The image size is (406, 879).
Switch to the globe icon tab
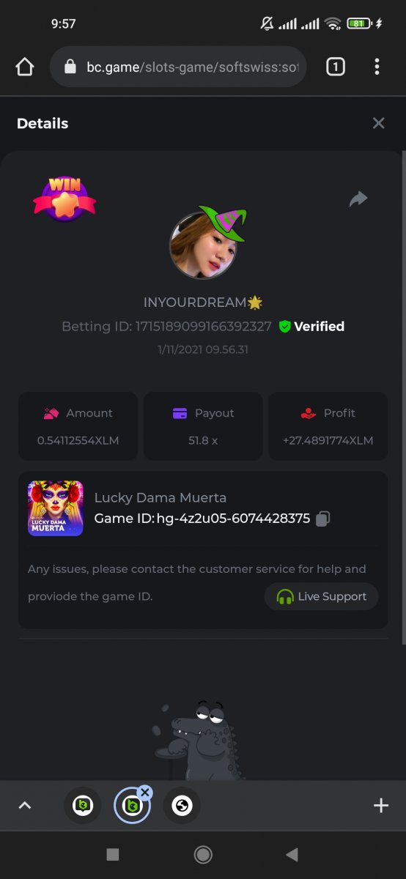pos(182,806)
